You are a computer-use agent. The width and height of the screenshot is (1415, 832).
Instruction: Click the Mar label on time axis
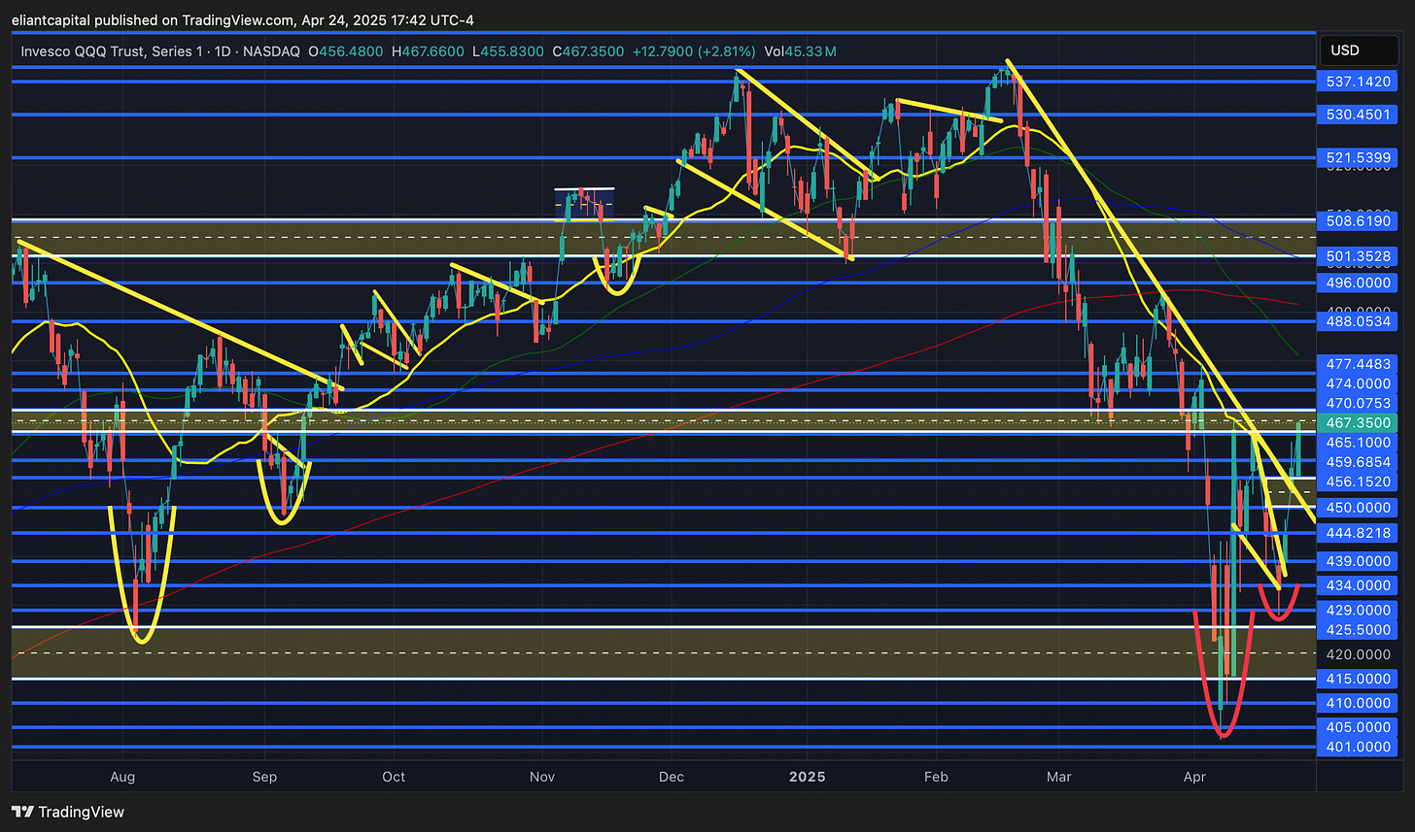click(1060, 778)
